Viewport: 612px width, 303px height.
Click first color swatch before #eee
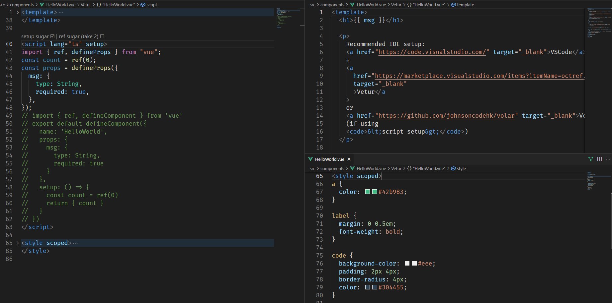coord(407,263)
